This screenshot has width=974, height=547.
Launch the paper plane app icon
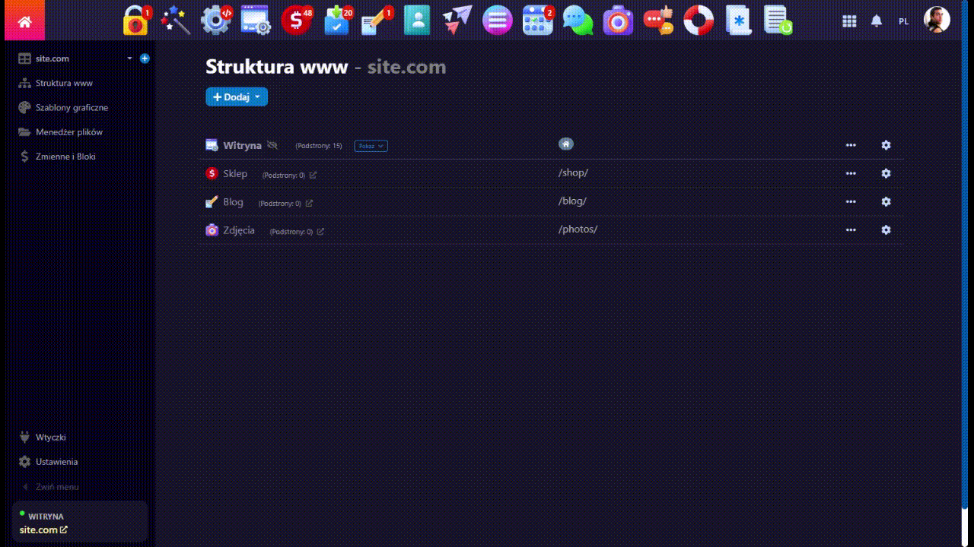click(457, 21)
